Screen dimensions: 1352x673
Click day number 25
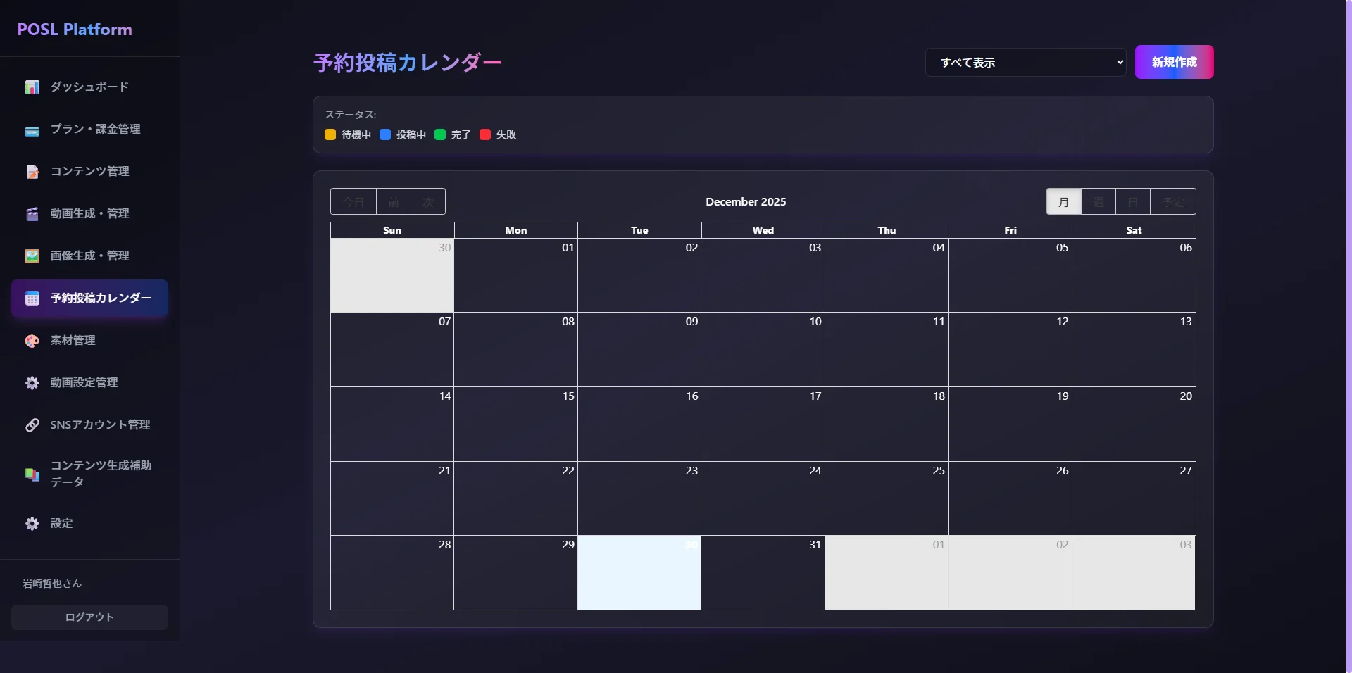tap(939, 471)
